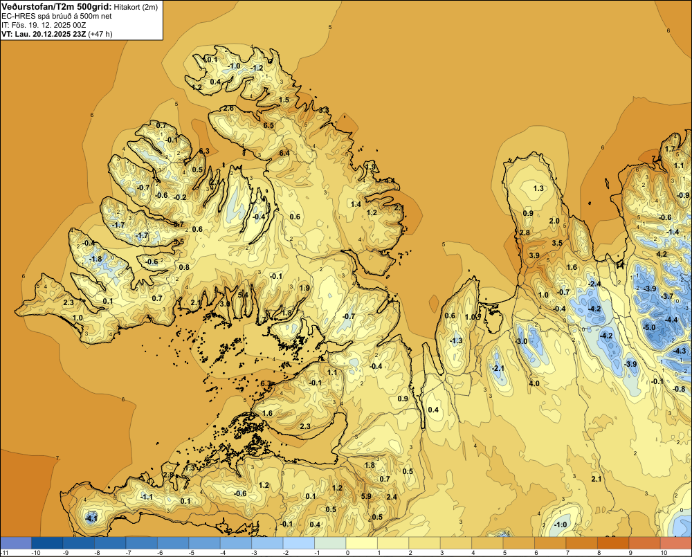Screen dimensions: 692x557
Task: Click the legend swatch between -6 and -5
Action: (173, 542)
